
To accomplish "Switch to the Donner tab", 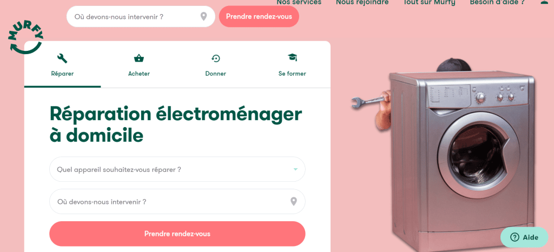I will [215, 64].
